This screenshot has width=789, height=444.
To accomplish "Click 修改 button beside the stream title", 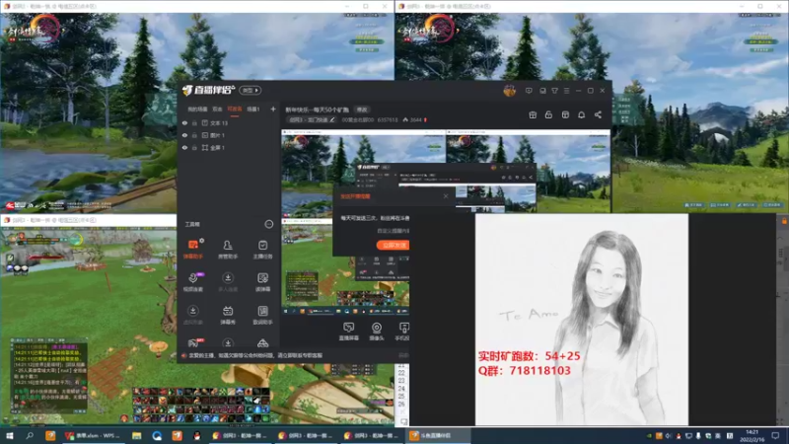I will 362,110.
